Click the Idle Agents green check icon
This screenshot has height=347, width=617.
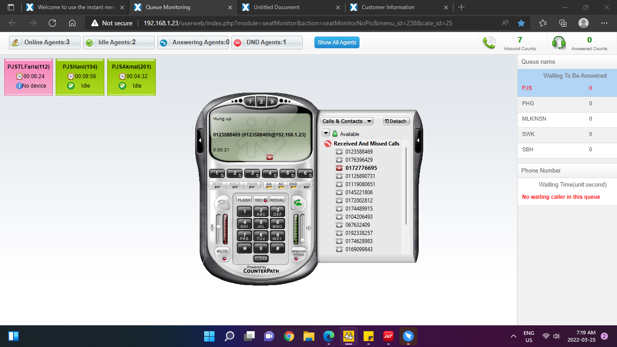coord(89,42)
